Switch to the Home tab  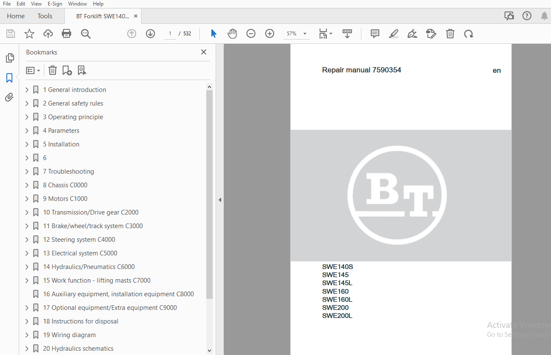coord(16,16)
